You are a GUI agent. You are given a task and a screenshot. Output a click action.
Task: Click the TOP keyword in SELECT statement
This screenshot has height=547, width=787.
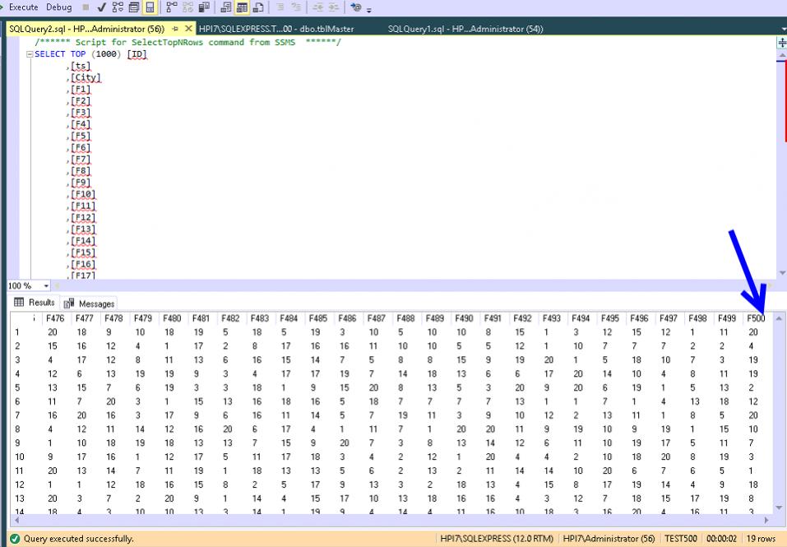(78, 54)
